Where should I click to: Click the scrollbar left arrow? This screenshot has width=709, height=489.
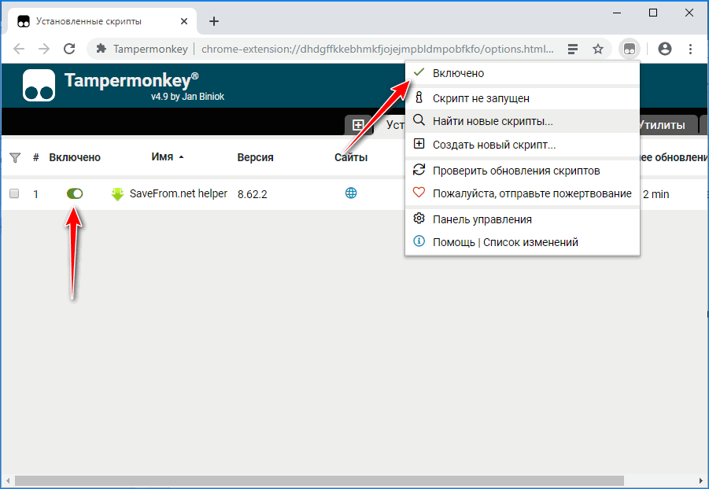click(8, 481)
